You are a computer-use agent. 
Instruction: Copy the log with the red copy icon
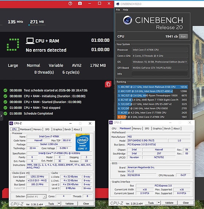click(x=108, y=84)
